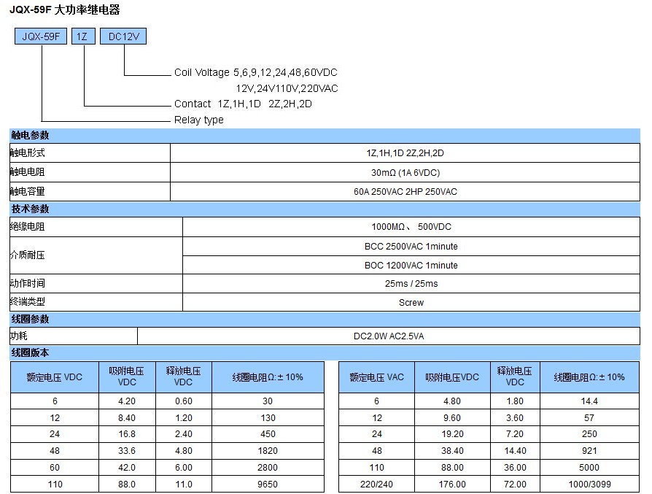Click the '220/240' rated VAC cell

coord(377,484)
